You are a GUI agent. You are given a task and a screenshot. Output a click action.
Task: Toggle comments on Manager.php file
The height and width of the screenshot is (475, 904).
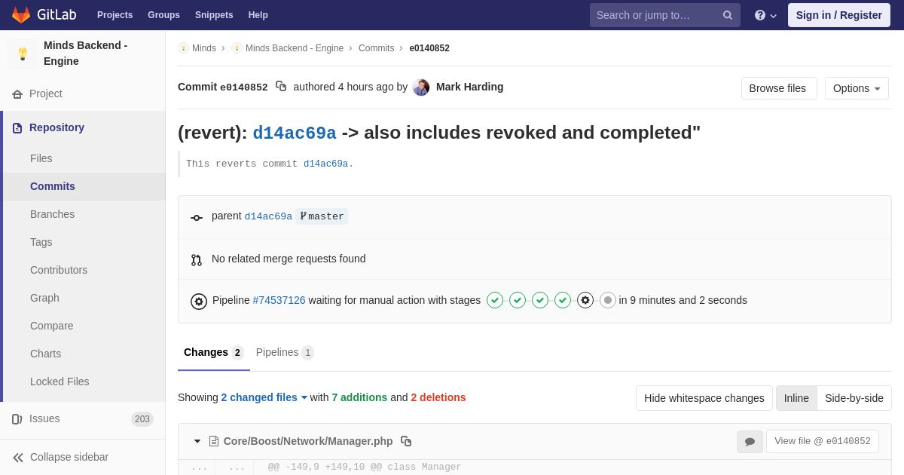[750, 442]
